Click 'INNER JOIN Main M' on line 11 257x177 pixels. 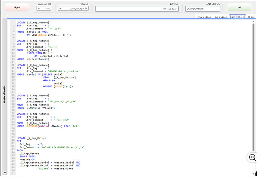(40, 53)
